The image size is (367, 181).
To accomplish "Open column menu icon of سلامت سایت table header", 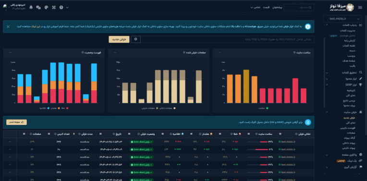I will [248, 134].
